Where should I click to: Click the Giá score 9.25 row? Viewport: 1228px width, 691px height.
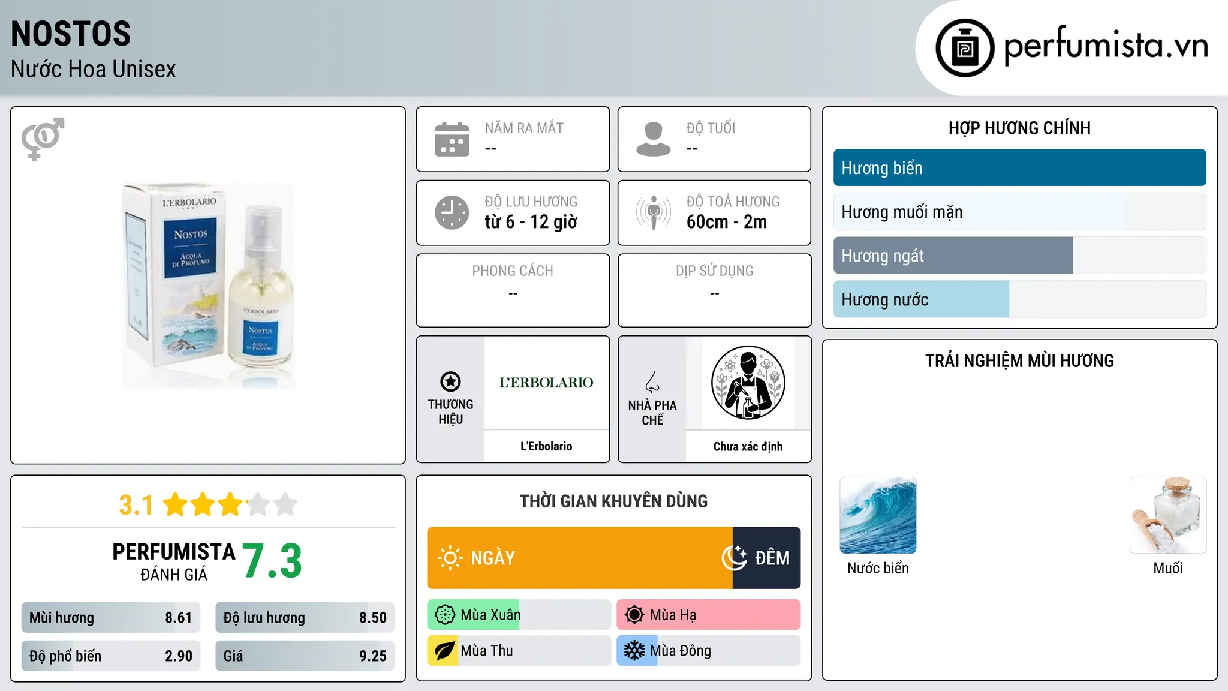click(x=305, y=656)
